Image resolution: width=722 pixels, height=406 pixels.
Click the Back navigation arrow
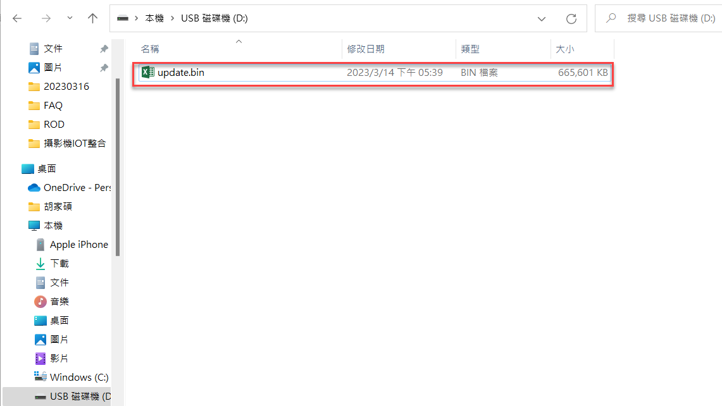[x=17, y=19]
